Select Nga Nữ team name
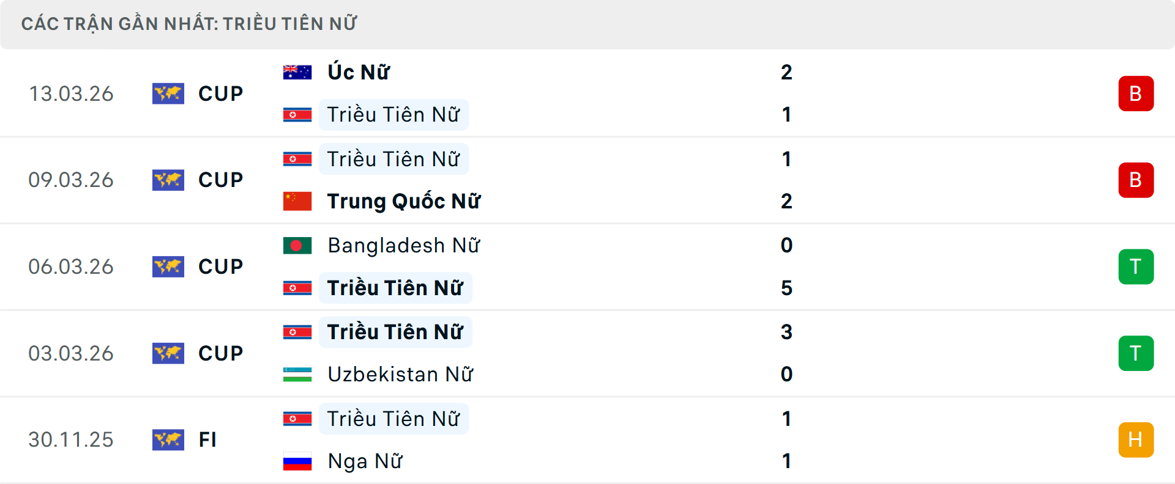Screen dimensions: 1175x484 point(365,461)
